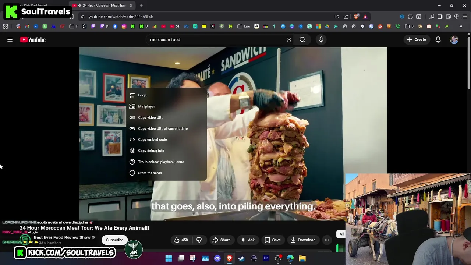Open more actions three-dot menu
Screen dimensions: 471x265
pos(327,240)
